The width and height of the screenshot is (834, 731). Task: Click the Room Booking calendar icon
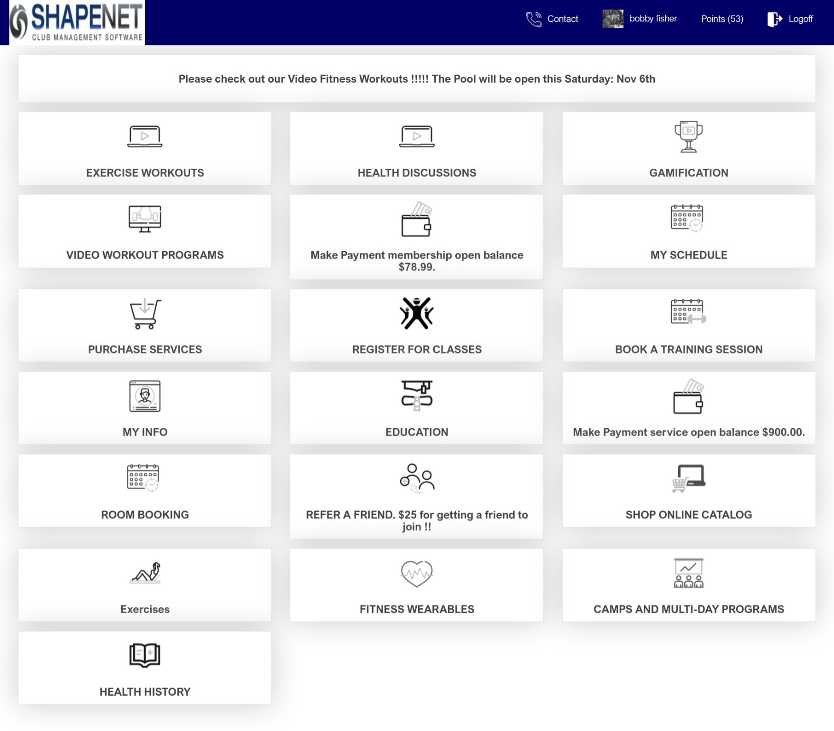click(144, 479)
